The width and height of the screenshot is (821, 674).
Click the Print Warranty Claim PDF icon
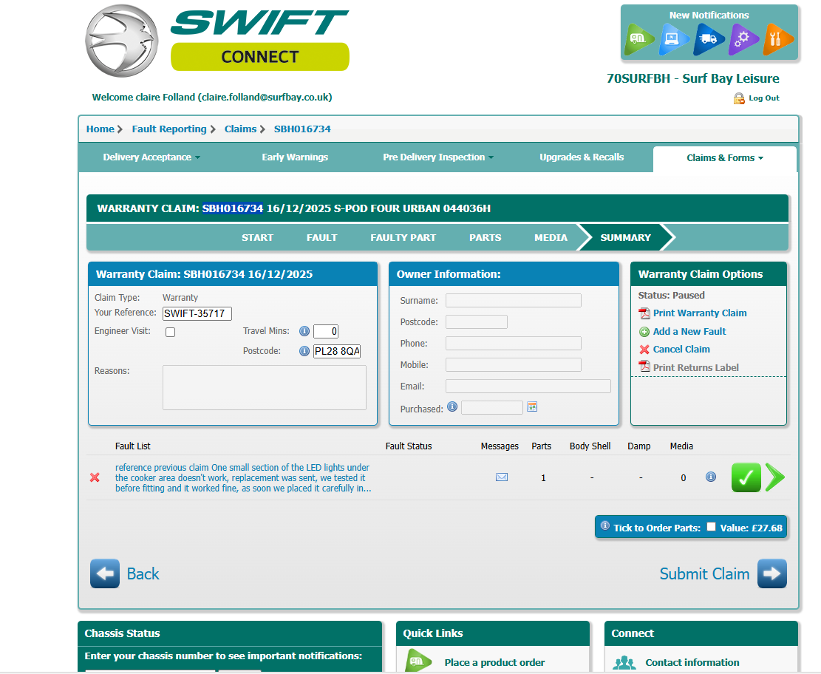[x=644, y=313]
